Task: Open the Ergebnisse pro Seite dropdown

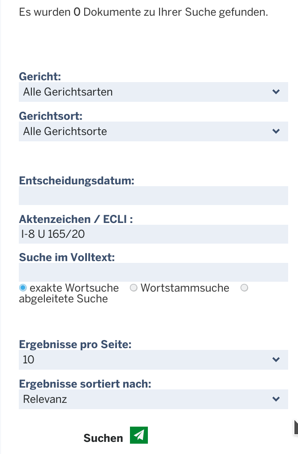Action: (153, 360)
